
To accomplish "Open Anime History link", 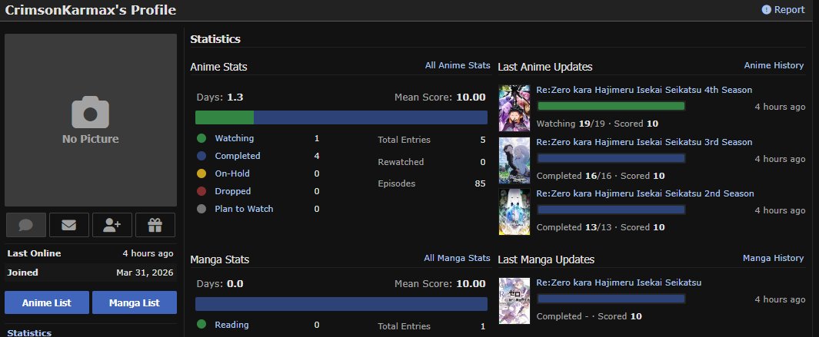I will point(774,65).
